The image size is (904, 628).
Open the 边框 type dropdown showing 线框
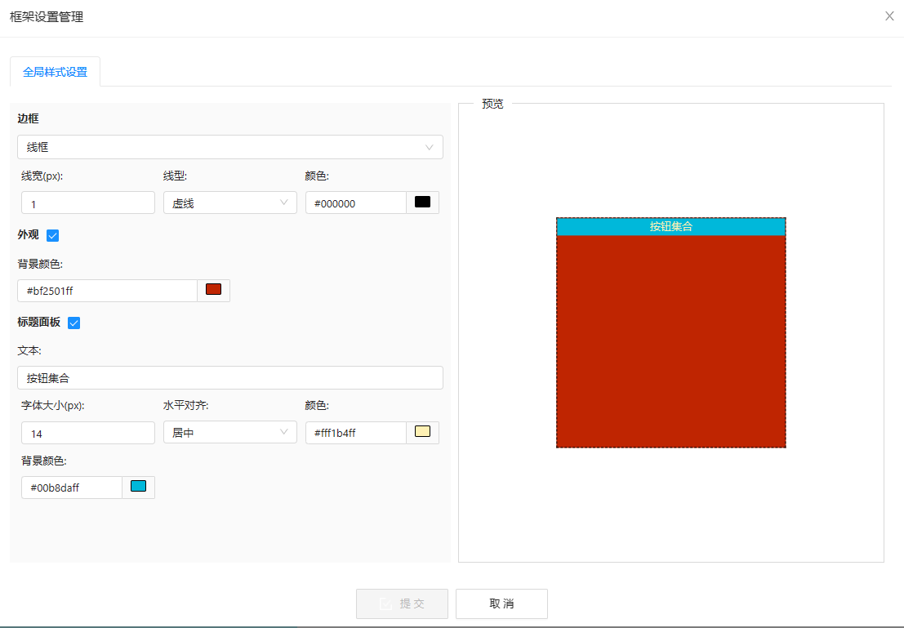click(230, 147)
